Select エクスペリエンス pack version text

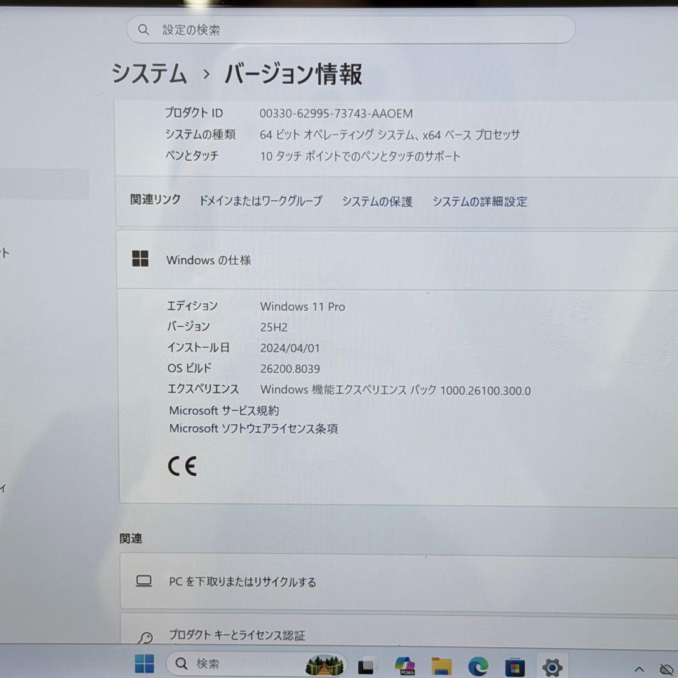coord(395,390)
